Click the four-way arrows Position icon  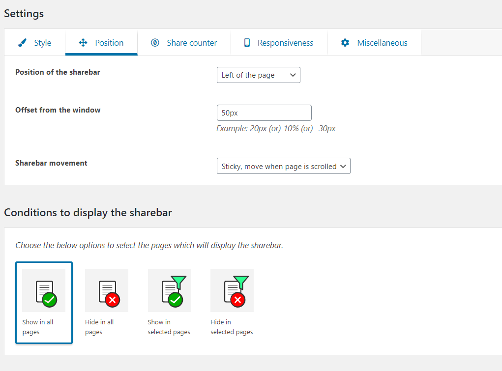pyautogui.click(x=83, y=43)
